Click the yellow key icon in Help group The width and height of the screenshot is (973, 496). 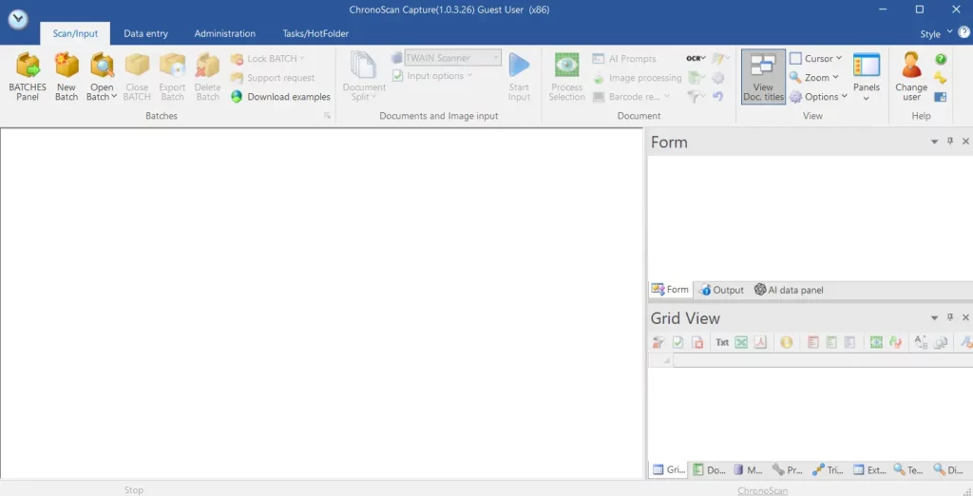(941, 78)
